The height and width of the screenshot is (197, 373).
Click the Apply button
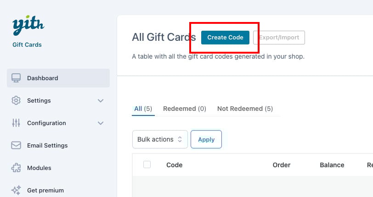point(206,139)
